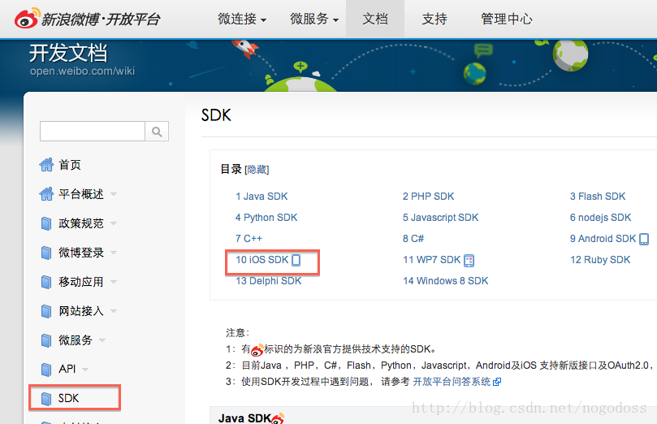Click the Sina Weibo logo icon
This screenshot has height=424, width=657.
pyautogui.click(x=28, y=19)
